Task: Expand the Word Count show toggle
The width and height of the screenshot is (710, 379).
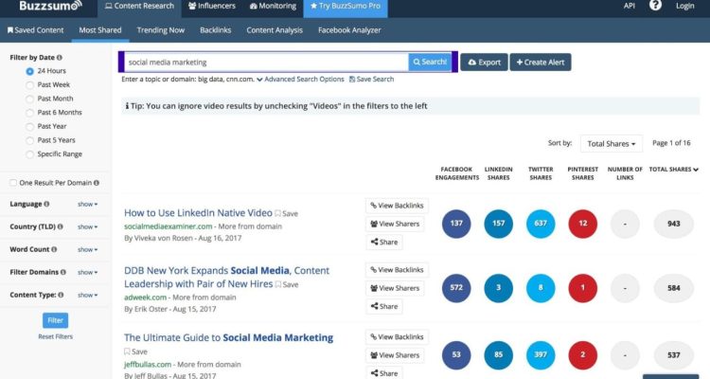Action: [87, 250]
